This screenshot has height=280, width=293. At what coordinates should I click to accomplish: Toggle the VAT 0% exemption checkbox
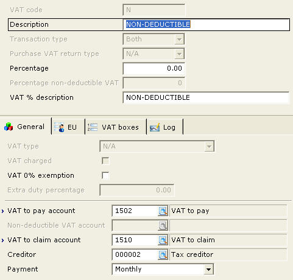[x=105, y=175]
